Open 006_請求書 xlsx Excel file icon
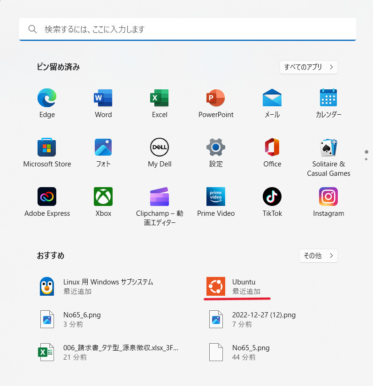The image size is (373, 386). [x=46, y=352]
